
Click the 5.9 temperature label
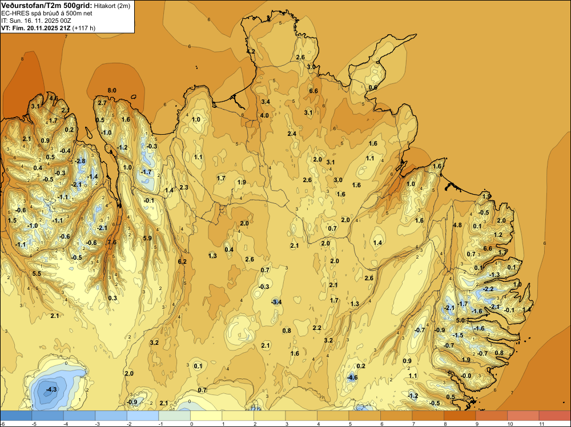(x=147, y=238)
